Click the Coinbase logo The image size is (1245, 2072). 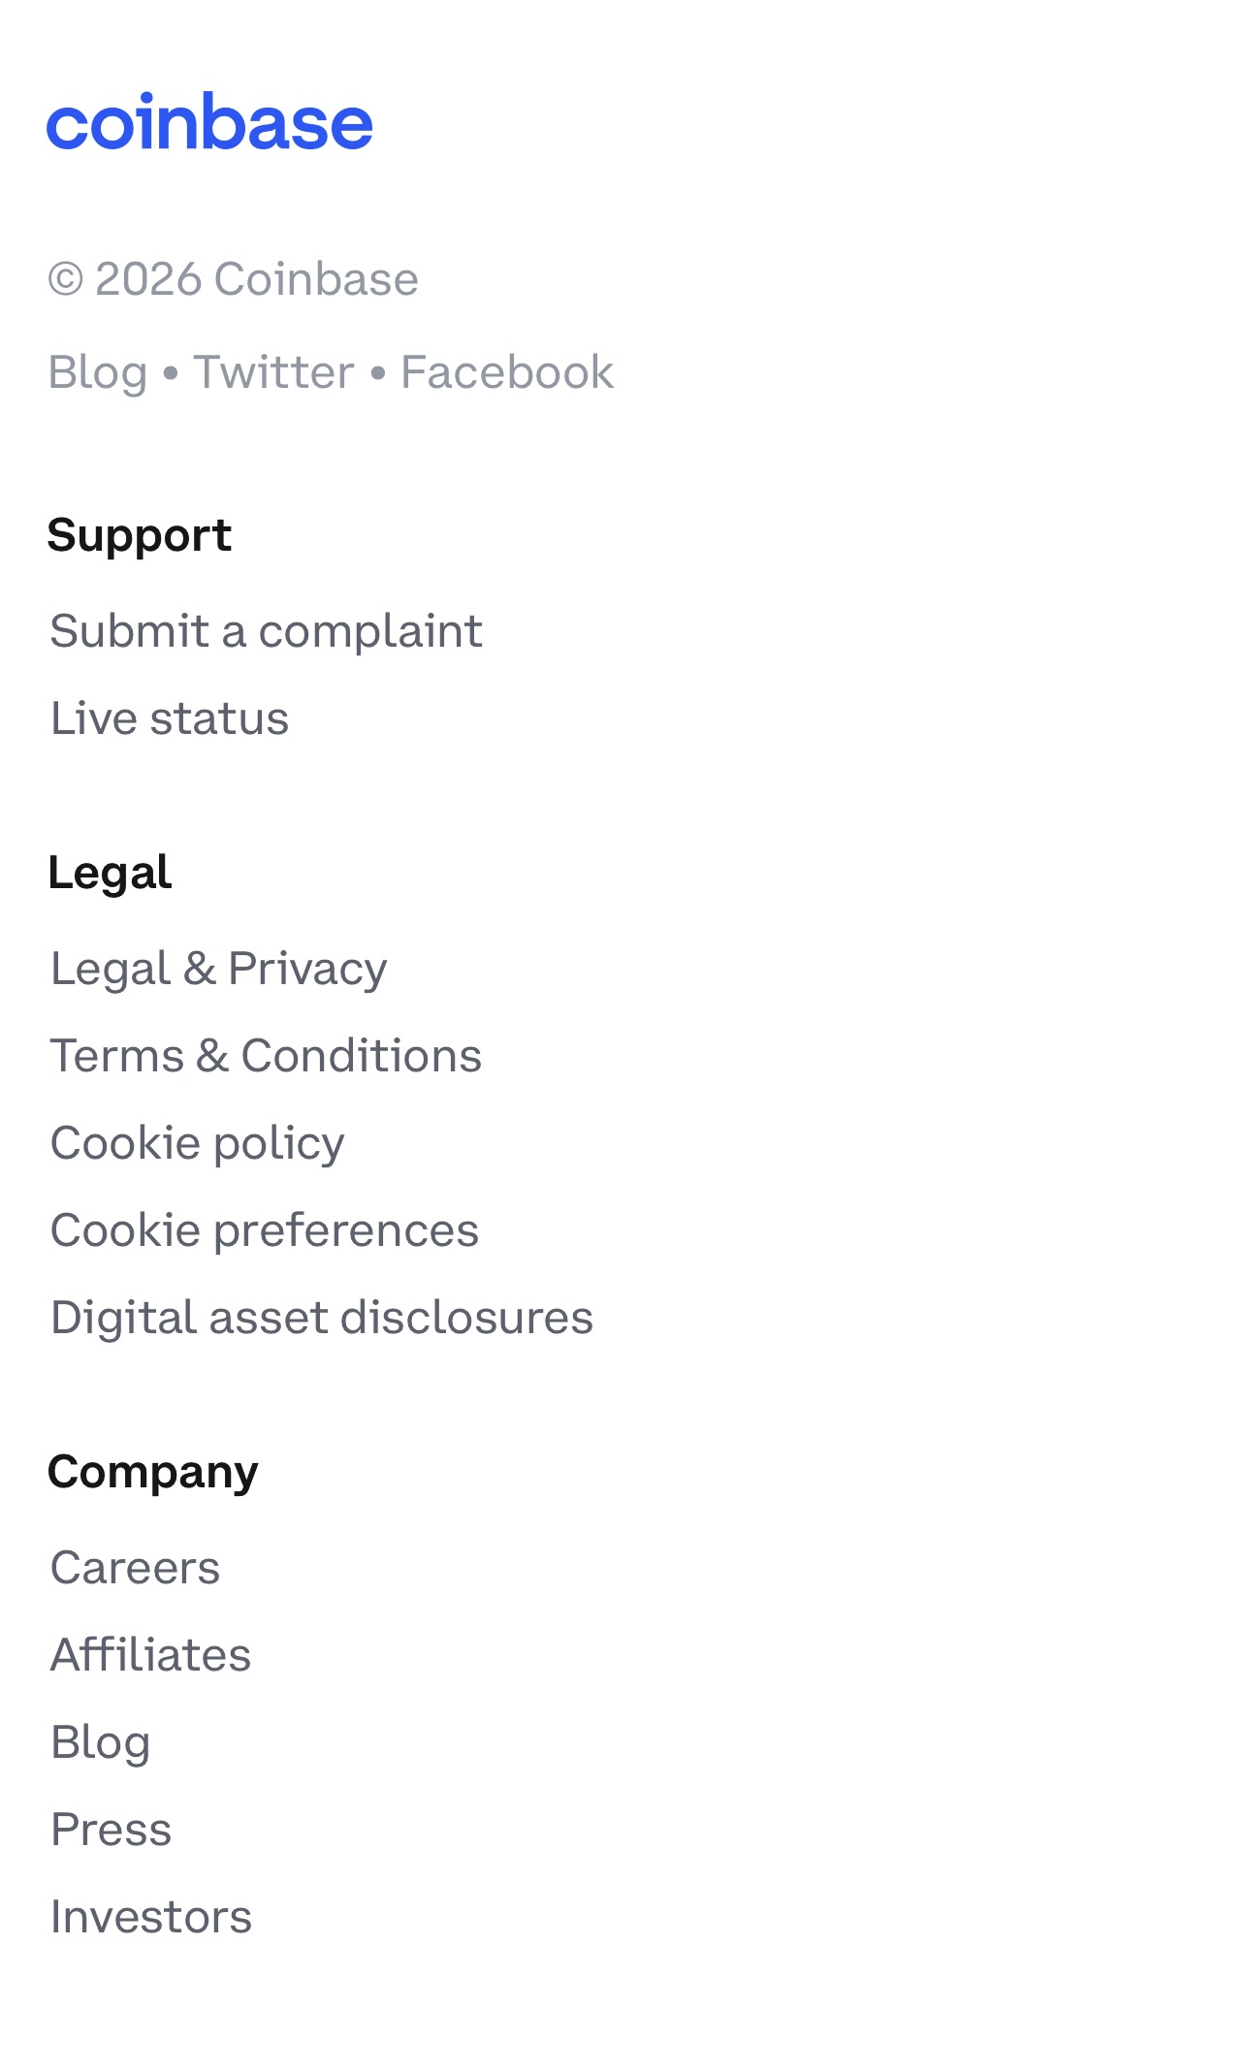pyautogui.click(x=209, y=122)
